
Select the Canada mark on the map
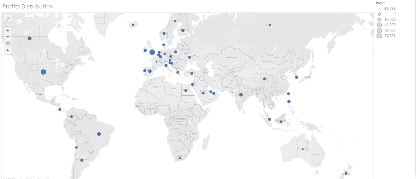30,38
